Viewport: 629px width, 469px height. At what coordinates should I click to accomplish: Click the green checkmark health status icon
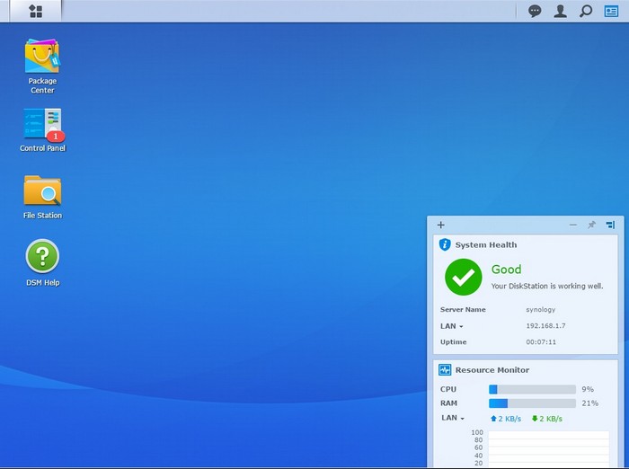(464, 277)
